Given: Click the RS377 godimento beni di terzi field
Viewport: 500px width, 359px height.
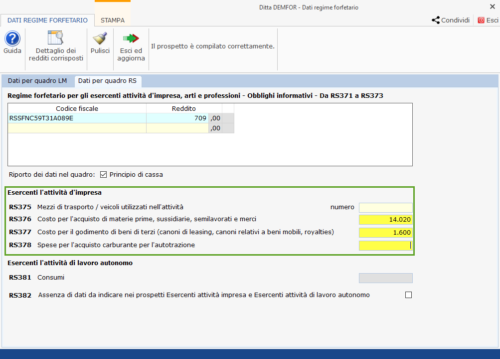Looking at the screenshot, I should 385,232.
